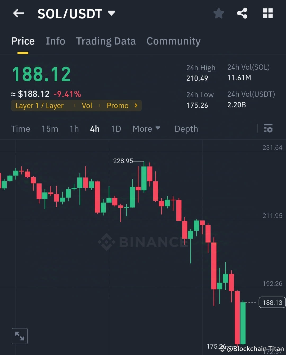Viewport: 286px width, 355px height.
Task: Star SOL/USDT as a favorite
Action: click(219, 13)
